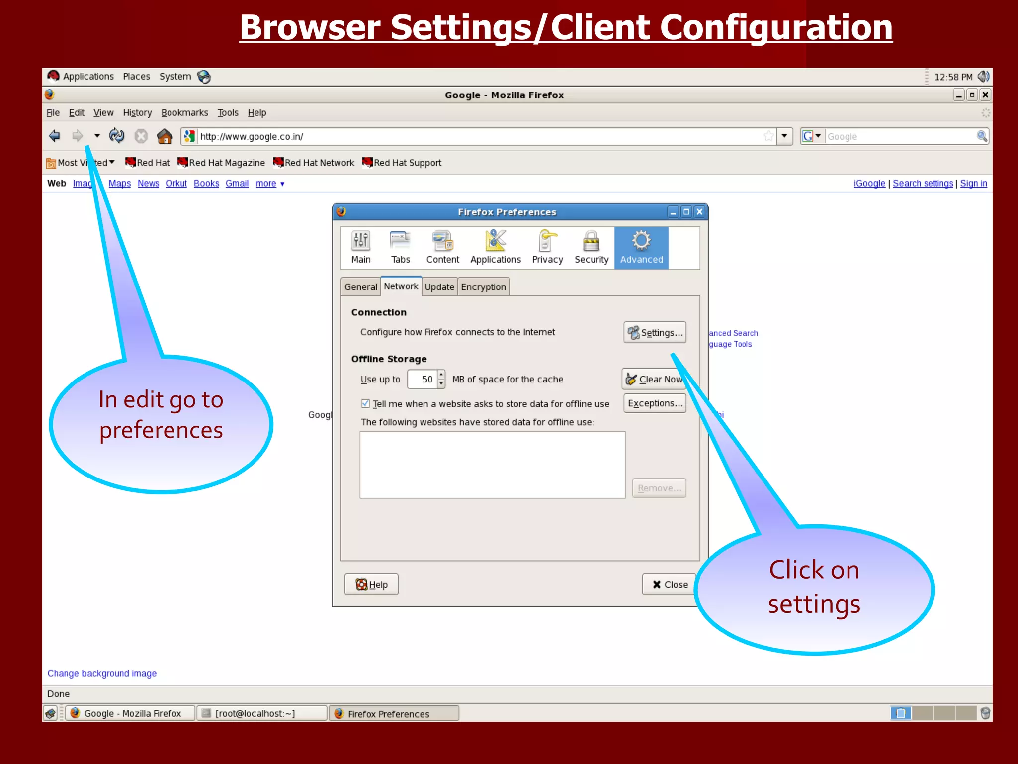This screenshot has width=1018, height=764.
Task: Open the Content preferences pane
Action: click(442, 248)
